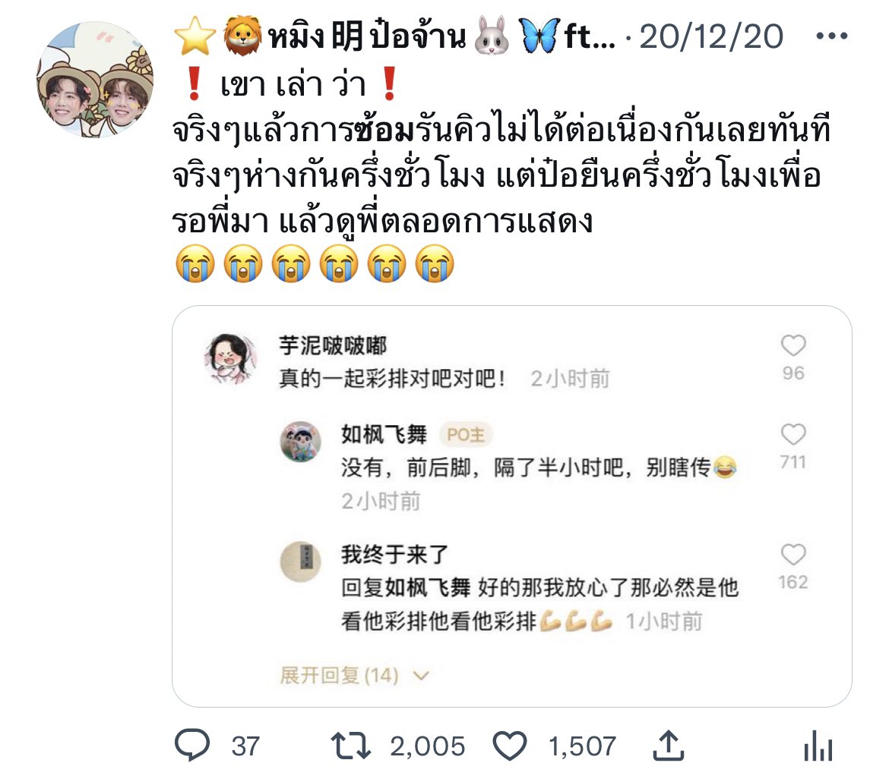889x782 pixels.
Task: Open the tweet author's profile picture
Action: click(95, 79)
